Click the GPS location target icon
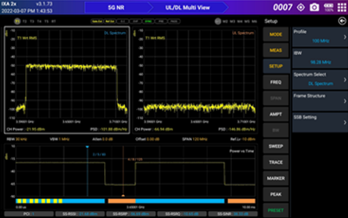 pyautogui.click(x=300, y=7)
